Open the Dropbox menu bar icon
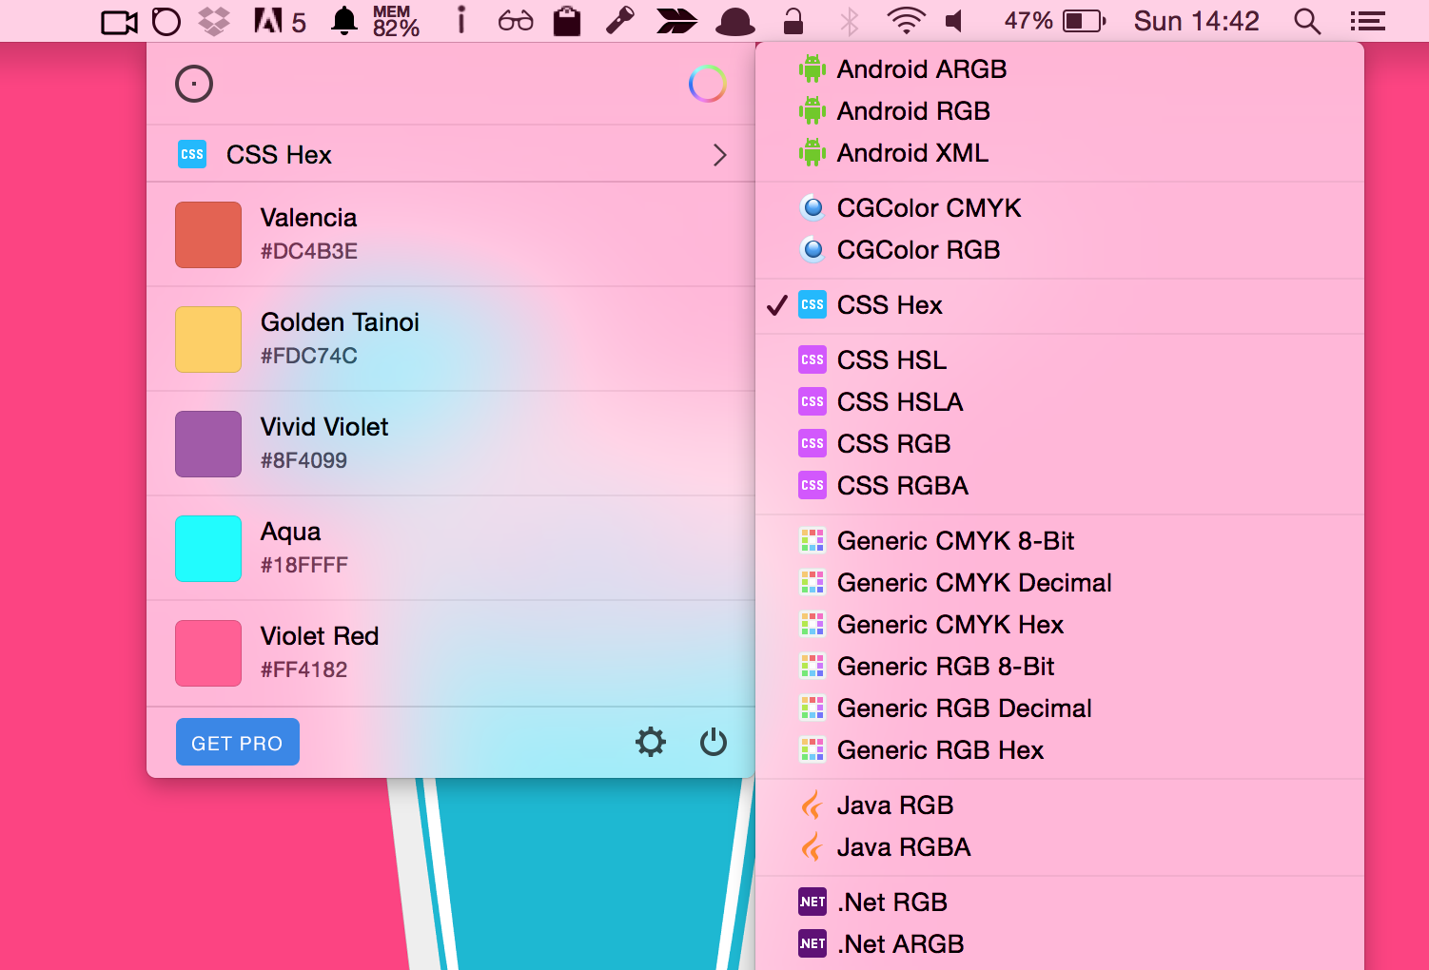 (x=215, y=21)
